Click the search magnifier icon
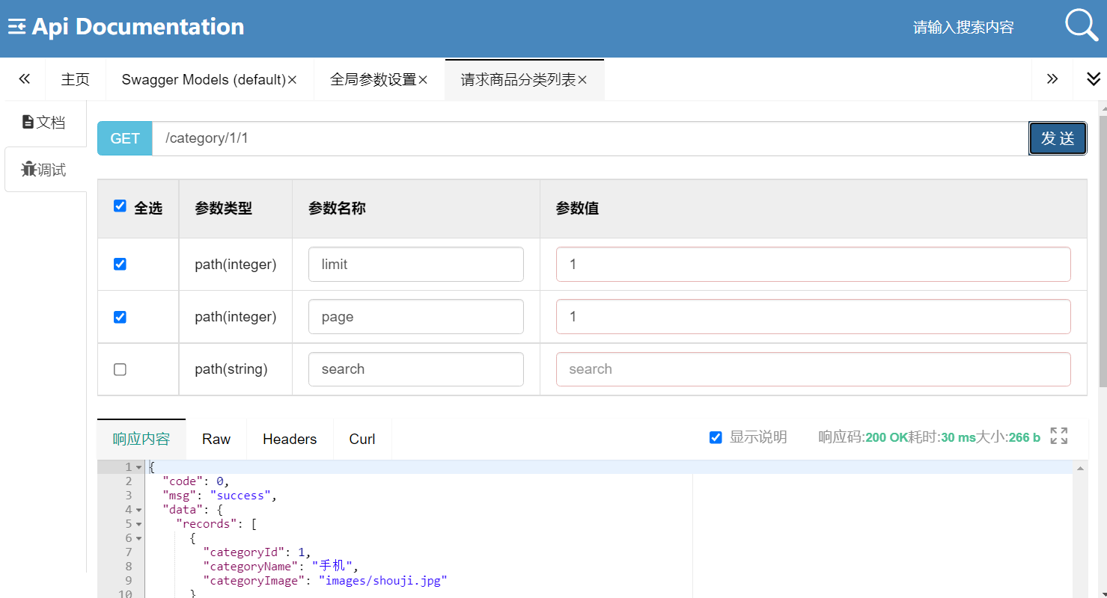 coord(1082,25)
